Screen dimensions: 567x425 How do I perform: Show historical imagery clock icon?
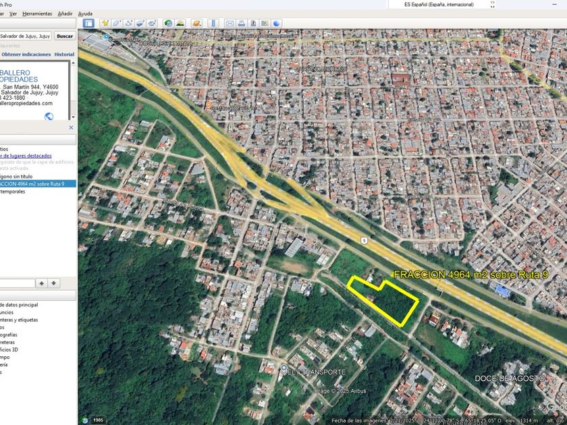pos(168,24)
